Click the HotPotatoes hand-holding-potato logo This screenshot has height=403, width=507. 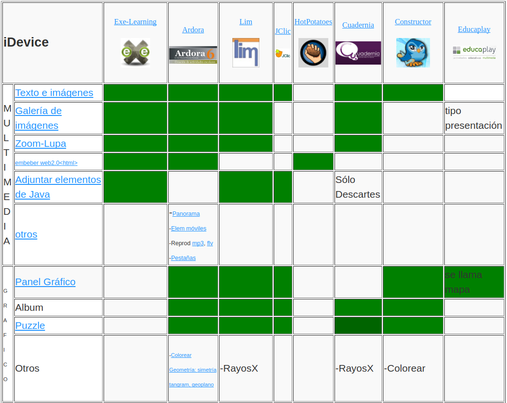(313, 52)
